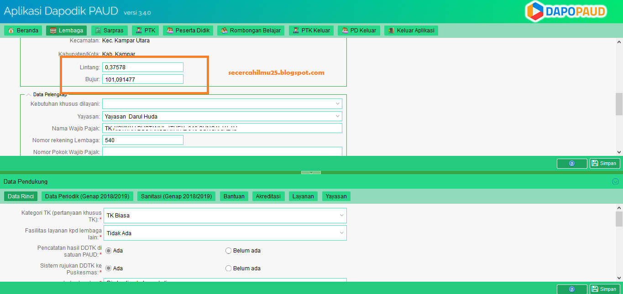Open the PTK menu
This screenshot has width=623, height=294.
click(x=146, y=31)
